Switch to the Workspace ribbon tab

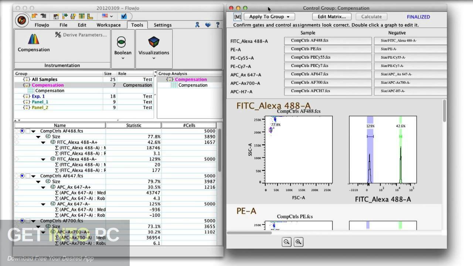(109, 25)
